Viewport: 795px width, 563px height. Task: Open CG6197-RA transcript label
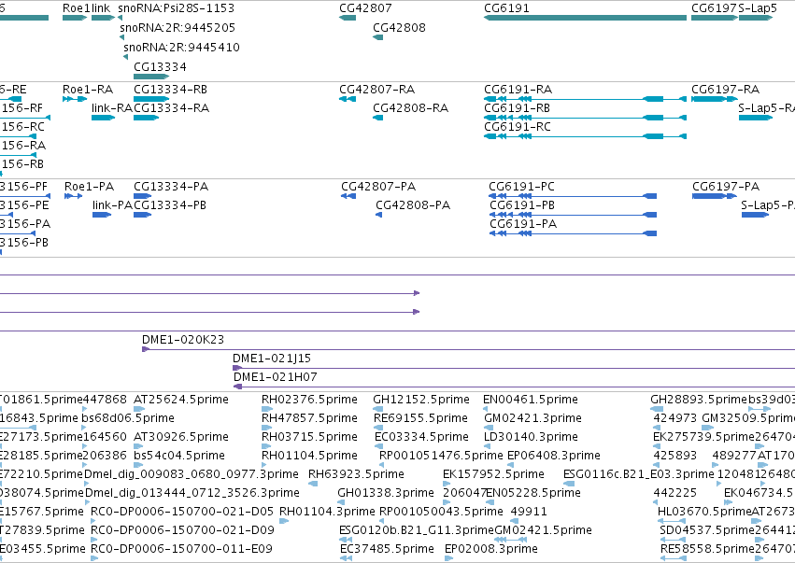click(726, 90)
